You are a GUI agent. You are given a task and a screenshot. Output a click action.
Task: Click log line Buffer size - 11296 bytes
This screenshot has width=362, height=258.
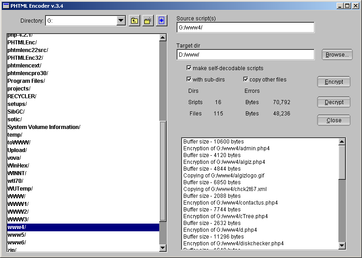(214, 237)
